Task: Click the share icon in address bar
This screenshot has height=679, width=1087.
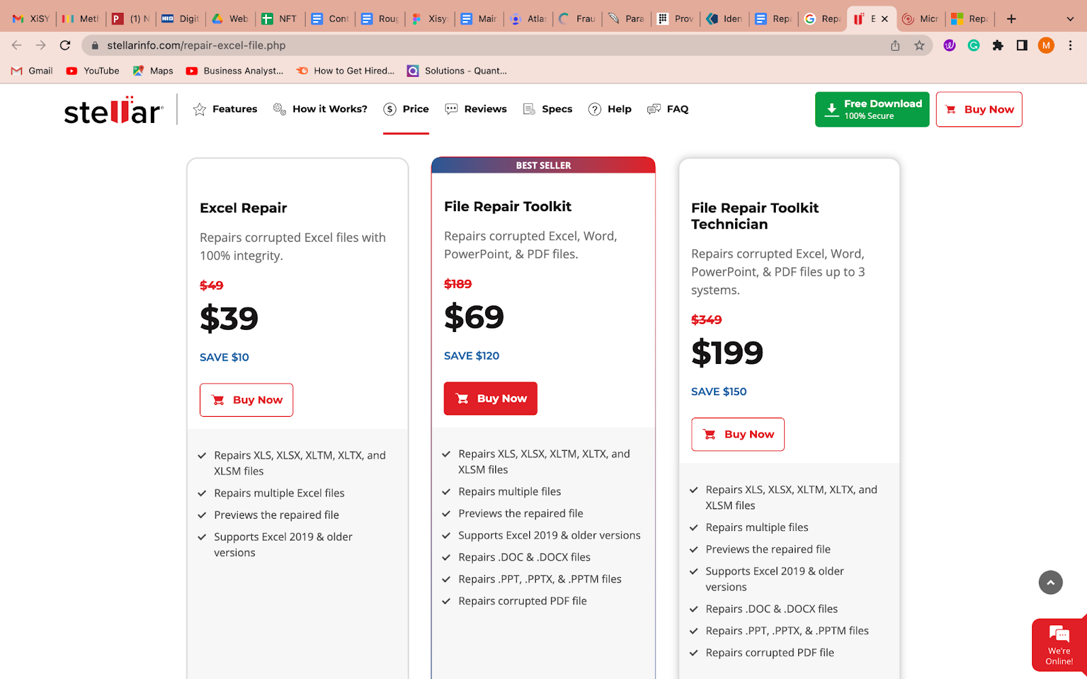Action: [x=895, y=45]
